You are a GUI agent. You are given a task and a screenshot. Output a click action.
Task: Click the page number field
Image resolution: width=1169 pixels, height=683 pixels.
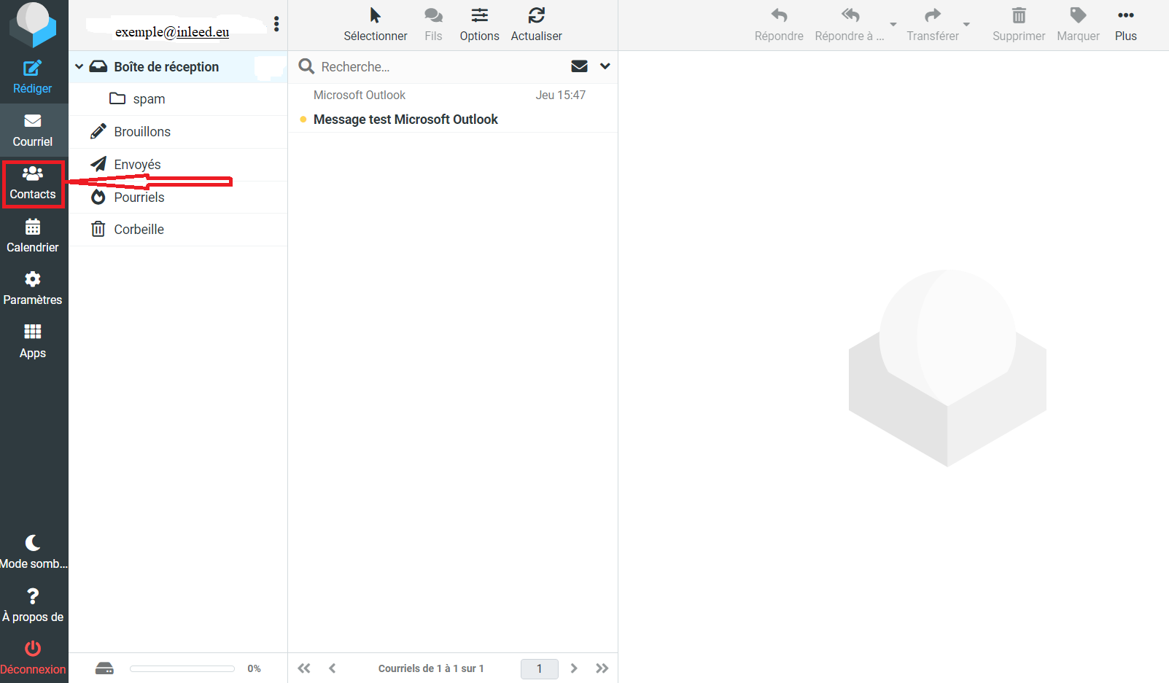[x=540, y=668]
